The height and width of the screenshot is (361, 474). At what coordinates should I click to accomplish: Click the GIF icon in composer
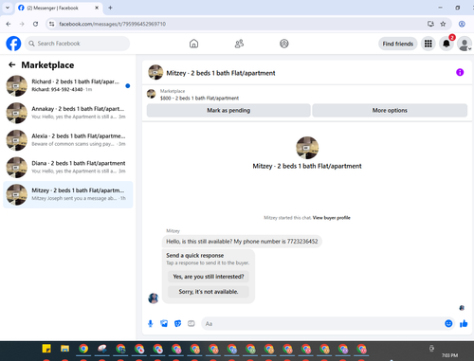[x=191, y=323]
